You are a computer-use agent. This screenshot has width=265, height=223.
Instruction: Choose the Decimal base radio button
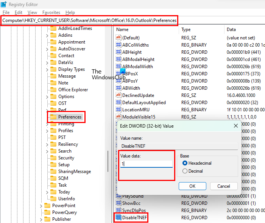[x=185, y=171]
